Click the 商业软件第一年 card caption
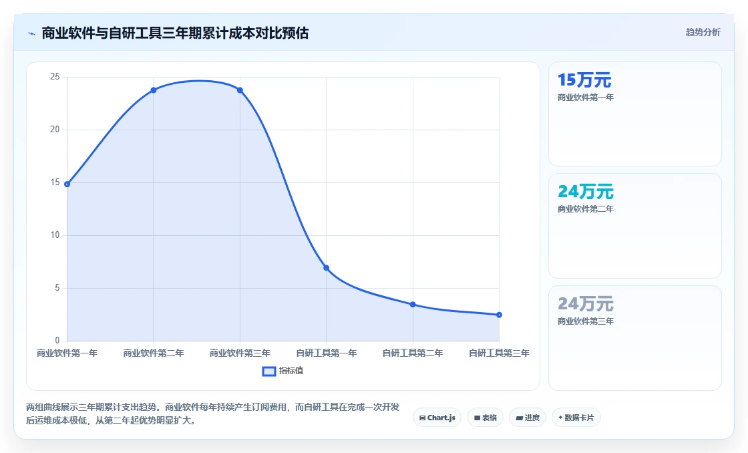 (585, 98)
